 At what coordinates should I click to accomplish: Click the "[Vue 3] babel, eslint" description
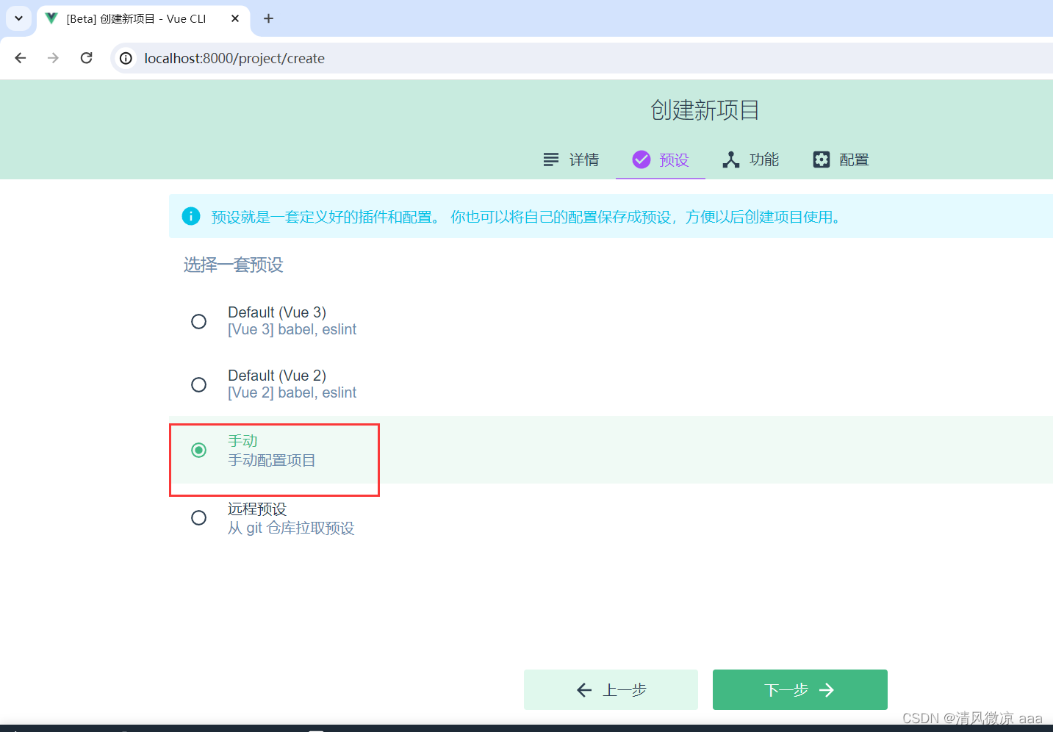pyautogui.click(x=292, y=329)
